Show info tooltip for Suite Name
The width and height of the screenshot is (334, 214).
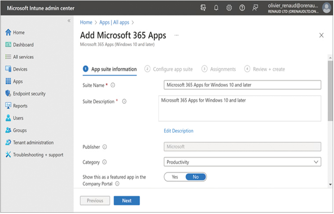(x=113, y=85)
